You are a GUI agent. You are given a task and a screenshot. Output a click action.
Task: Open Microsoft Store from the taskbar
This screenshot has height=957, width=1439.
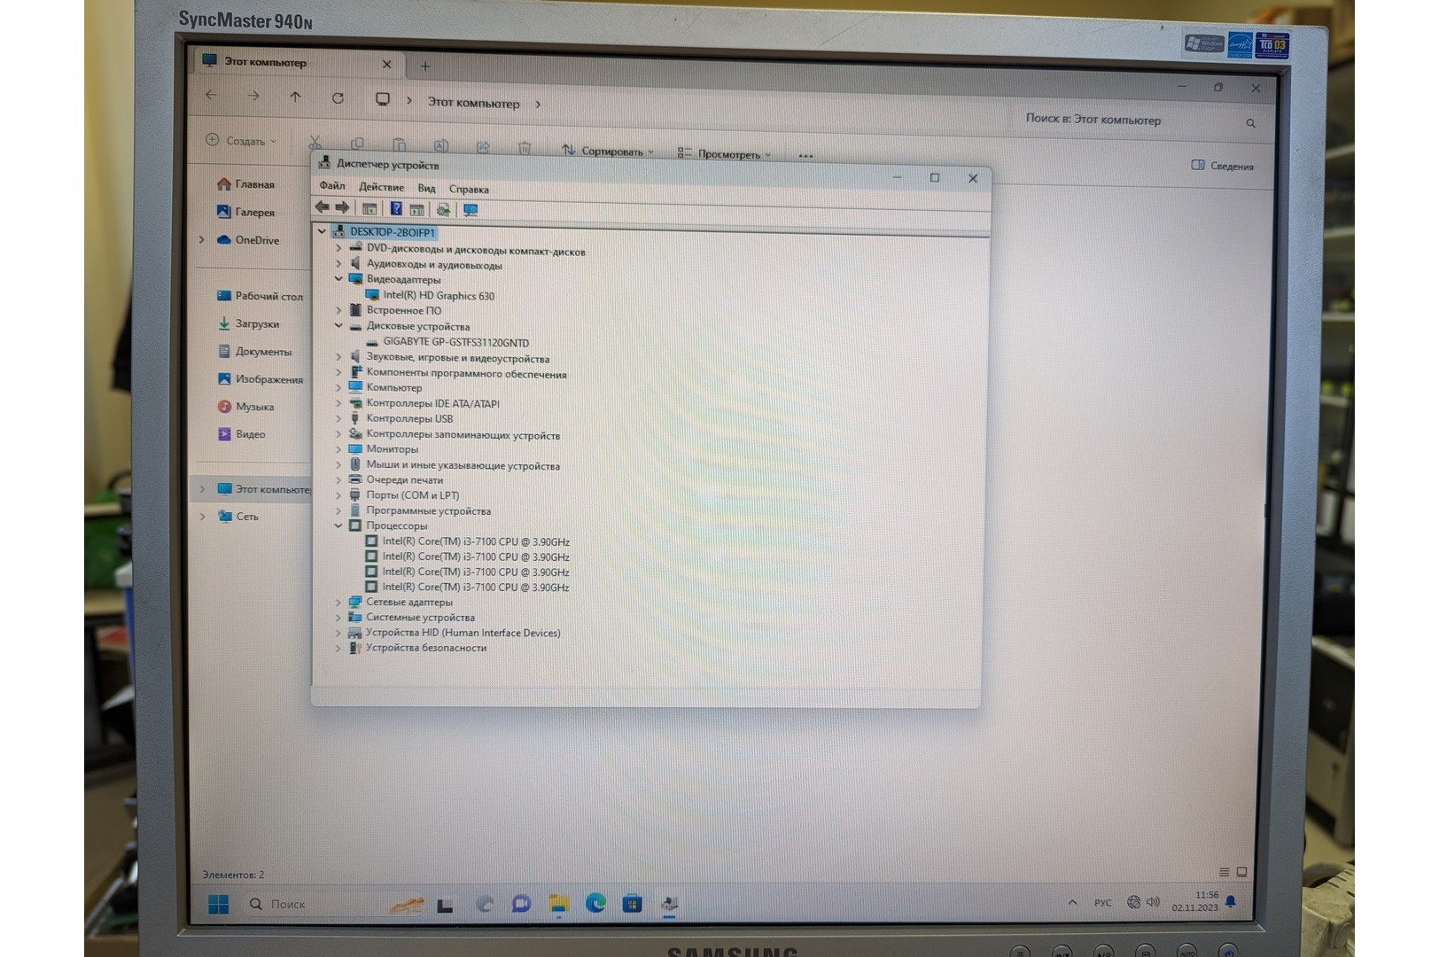(x=632, y=904)
